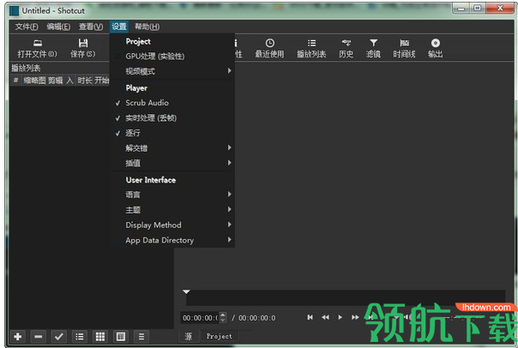The height and width of the screenshot is (348, 518).
Task: Open the 输出 export toolbar icon
Action: (x=435, y=48)
